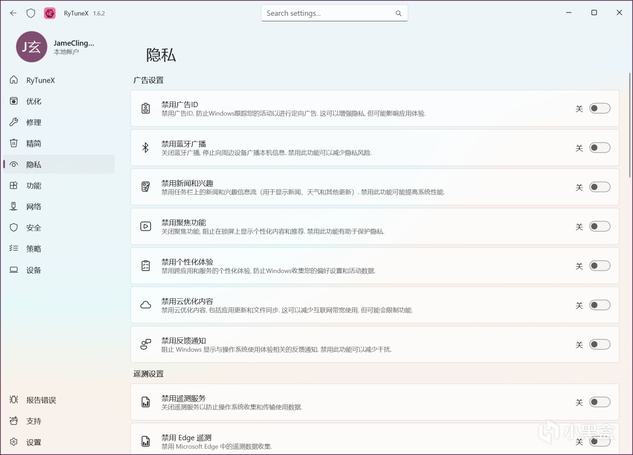Viewport: 633px width, 455px height.
Task: Click the play-box icon for 禁用聚焦功能
Action: click(145, 226)
